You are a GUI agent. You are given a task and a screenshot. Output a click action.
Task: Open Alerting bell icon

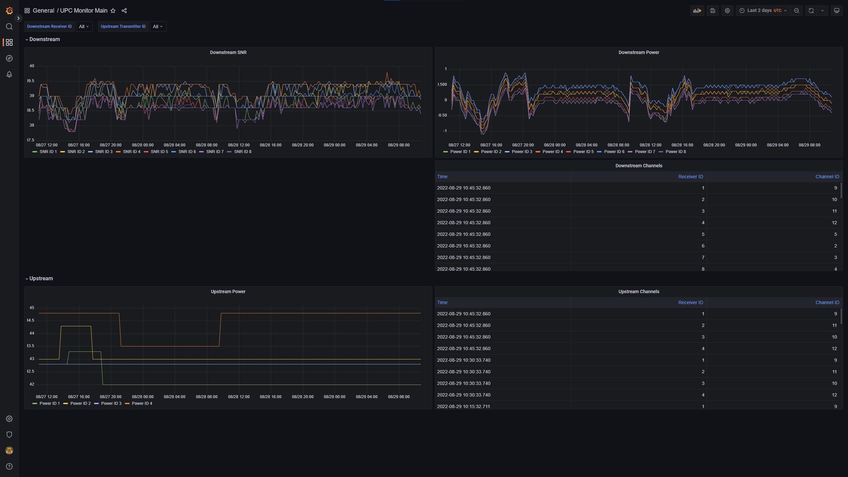point(9,74)
